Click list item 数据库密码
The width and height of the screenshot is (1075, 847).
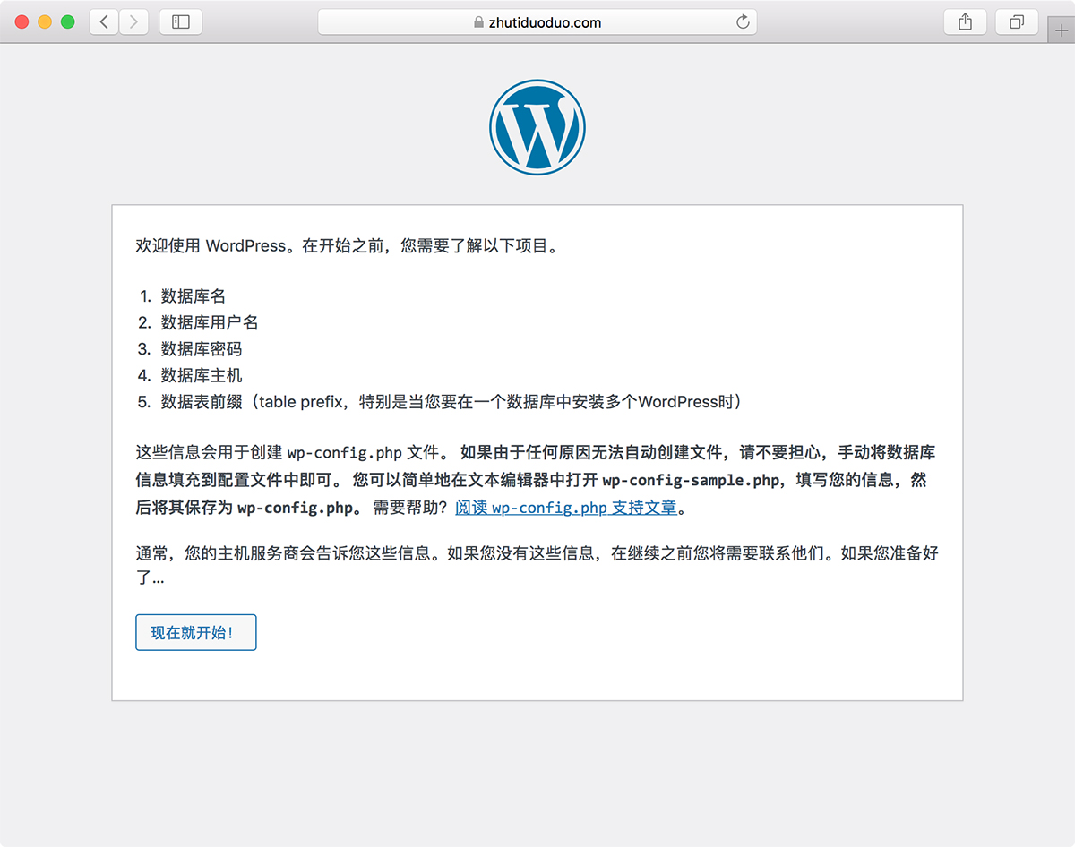click(202, 349)
